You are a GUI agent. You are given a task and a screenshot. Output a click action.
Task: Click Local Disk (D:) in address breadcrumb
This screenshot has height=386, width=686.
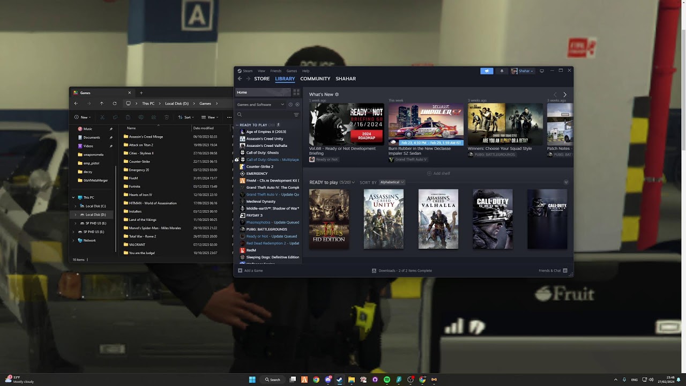coord(177,103)
